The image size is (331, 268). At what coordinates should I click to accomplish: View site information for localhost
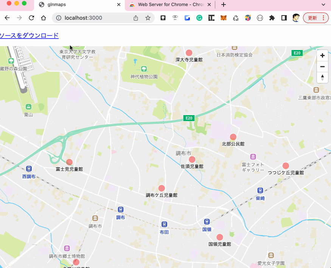point(59,18)
